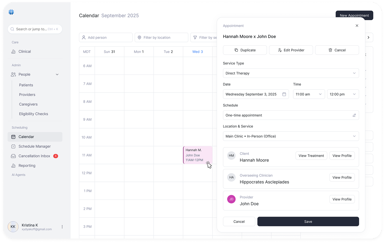385x243 pixels.
Task: Click the Save button
Action: 308,222
